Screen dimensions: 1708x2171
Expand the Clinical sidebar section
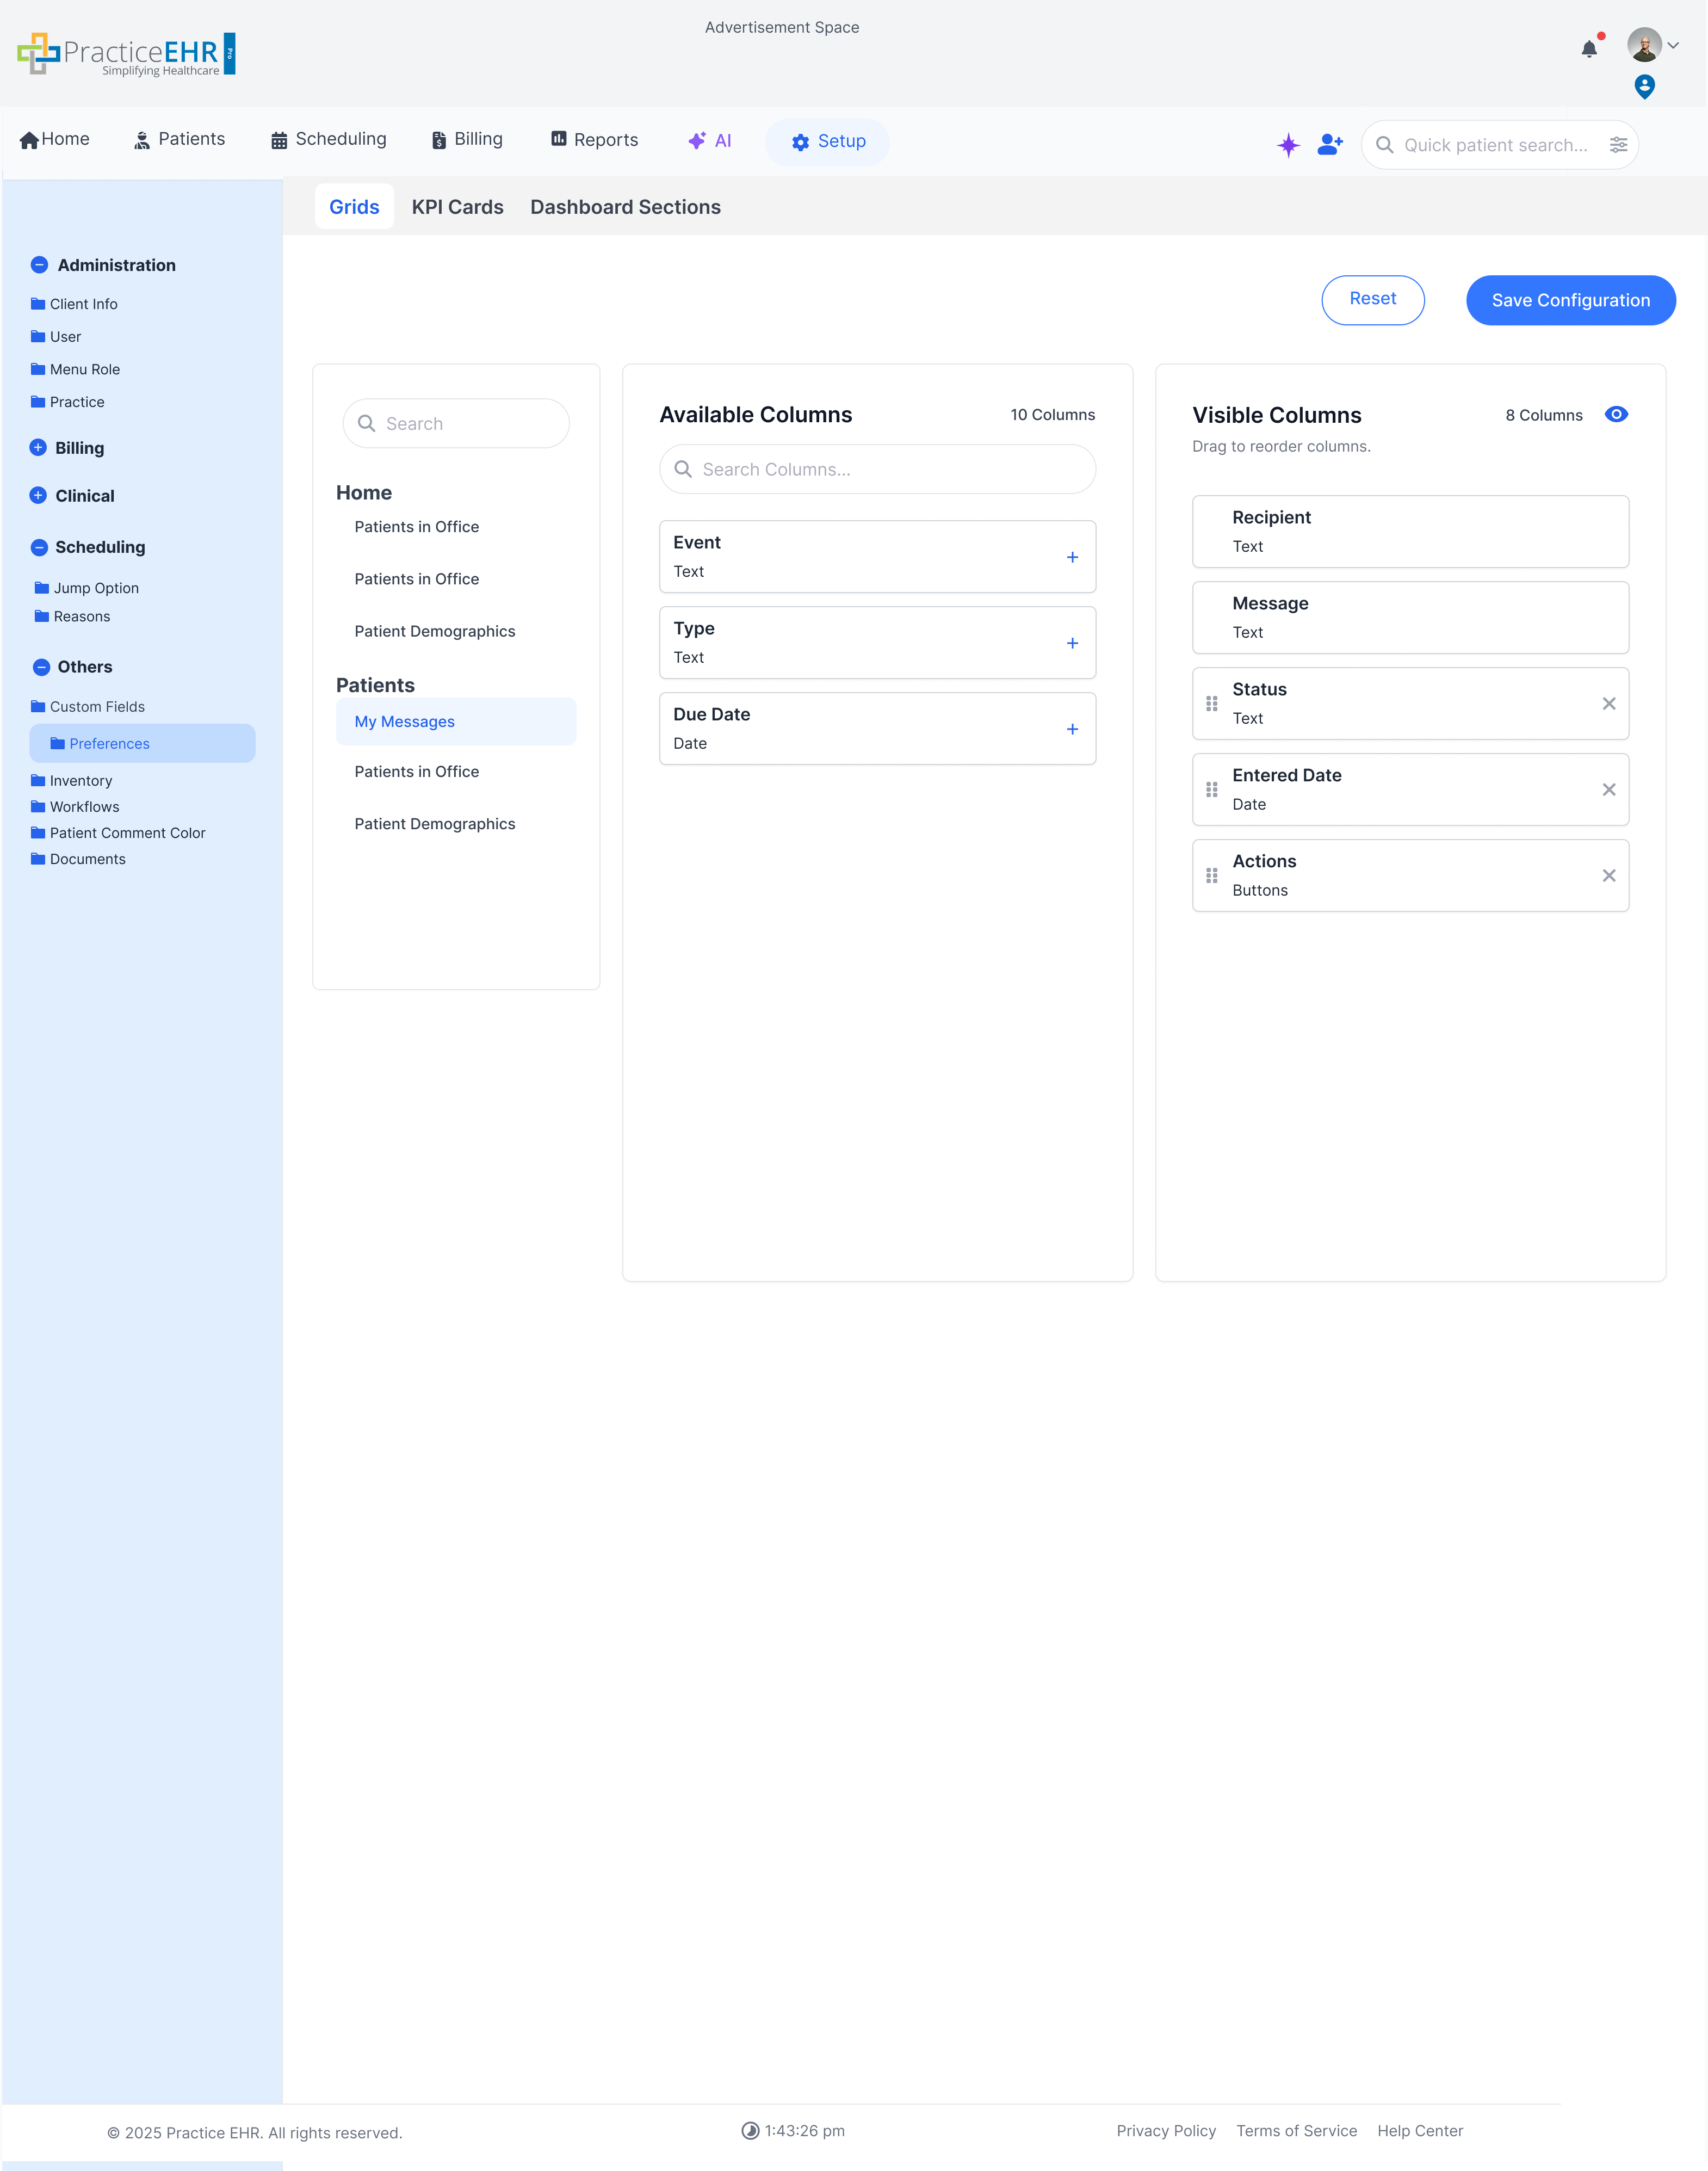click(38, 495)
